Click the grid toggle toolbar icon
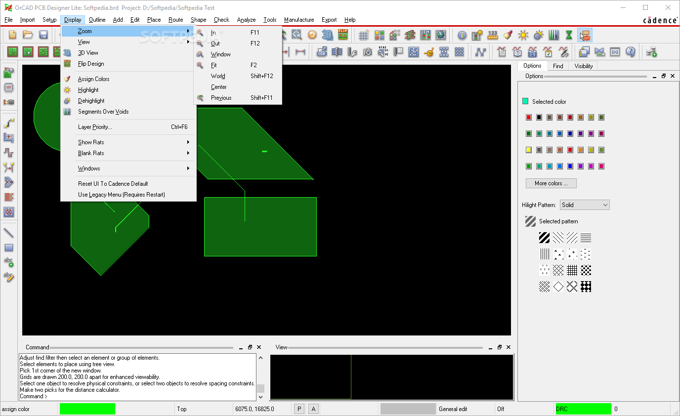This screenshot has width=680, height=416. coord(364,35)
